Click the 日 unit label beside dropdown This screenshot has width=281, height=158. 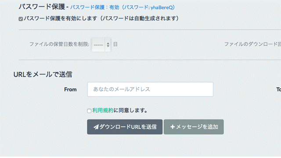[115, 44]
